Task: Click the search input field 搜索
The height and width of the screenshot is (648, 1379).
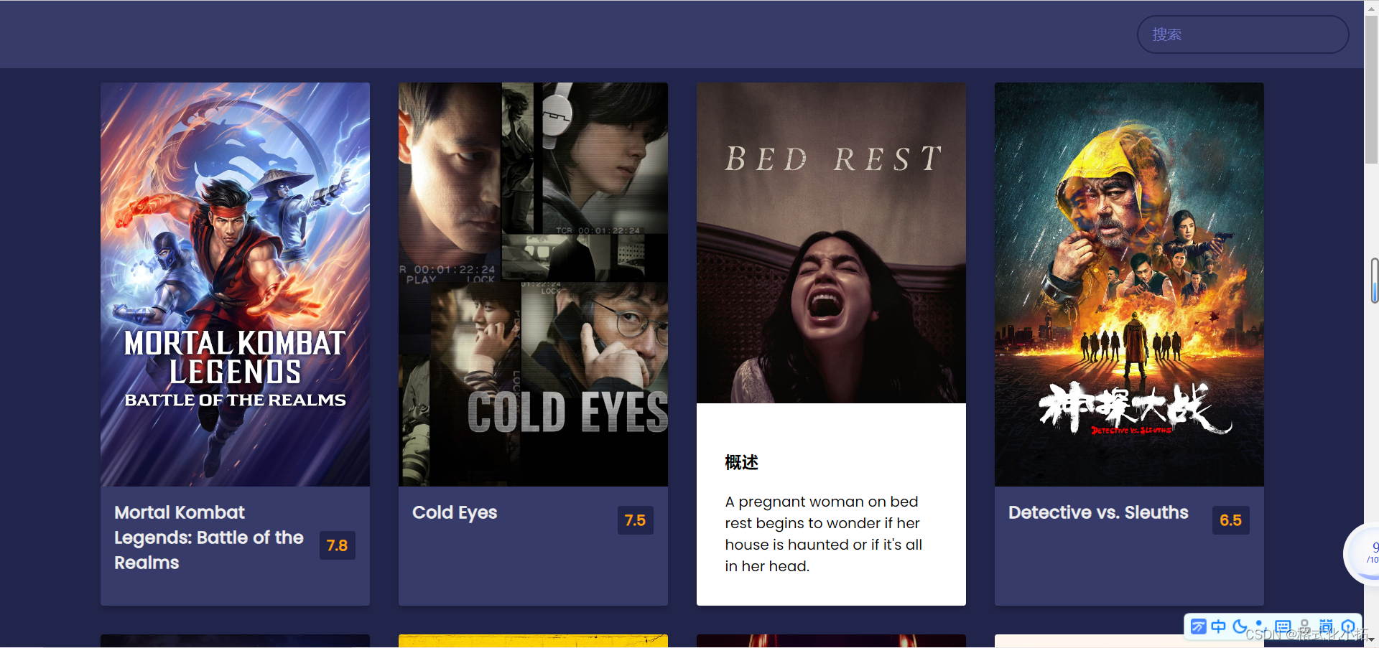Action: 1243,34
